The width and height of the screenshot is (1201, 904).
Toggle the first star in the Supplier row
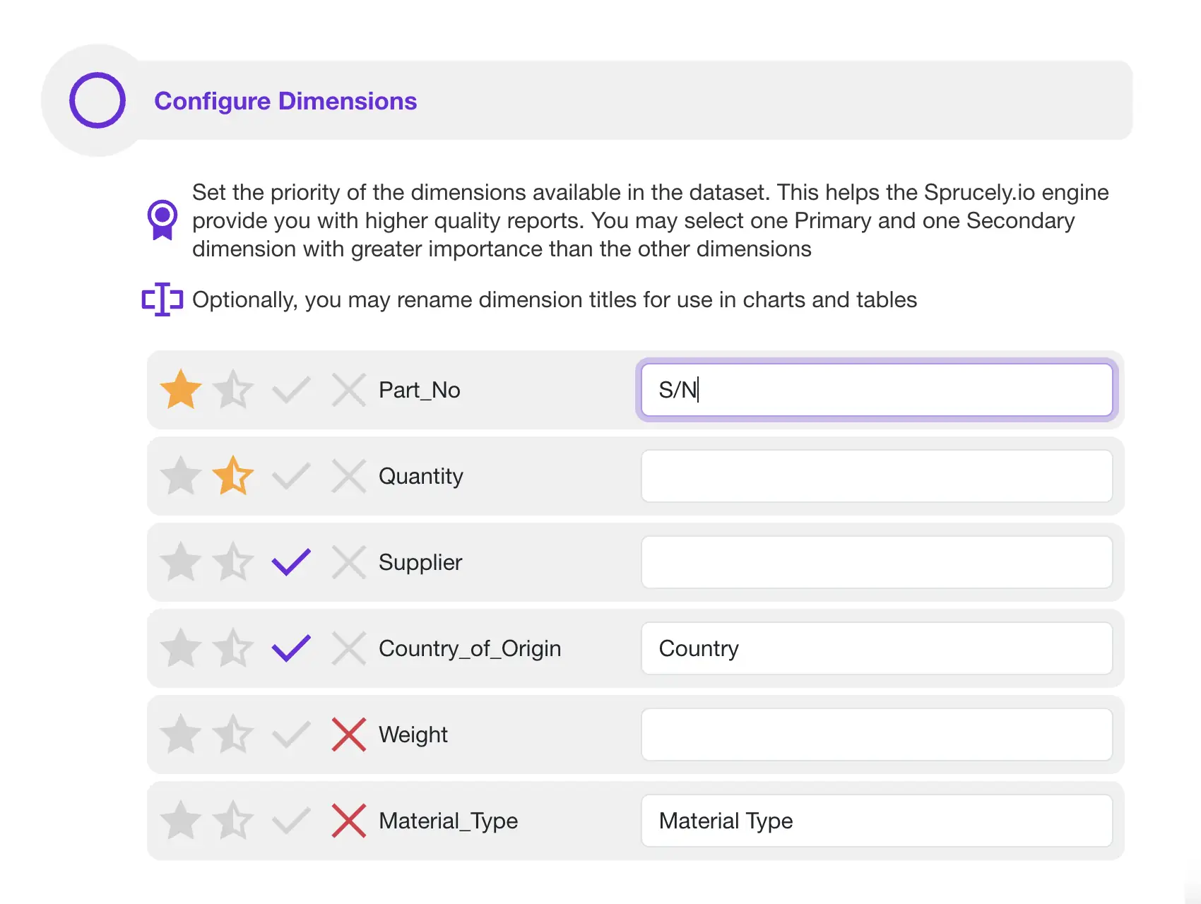point(181,561)
